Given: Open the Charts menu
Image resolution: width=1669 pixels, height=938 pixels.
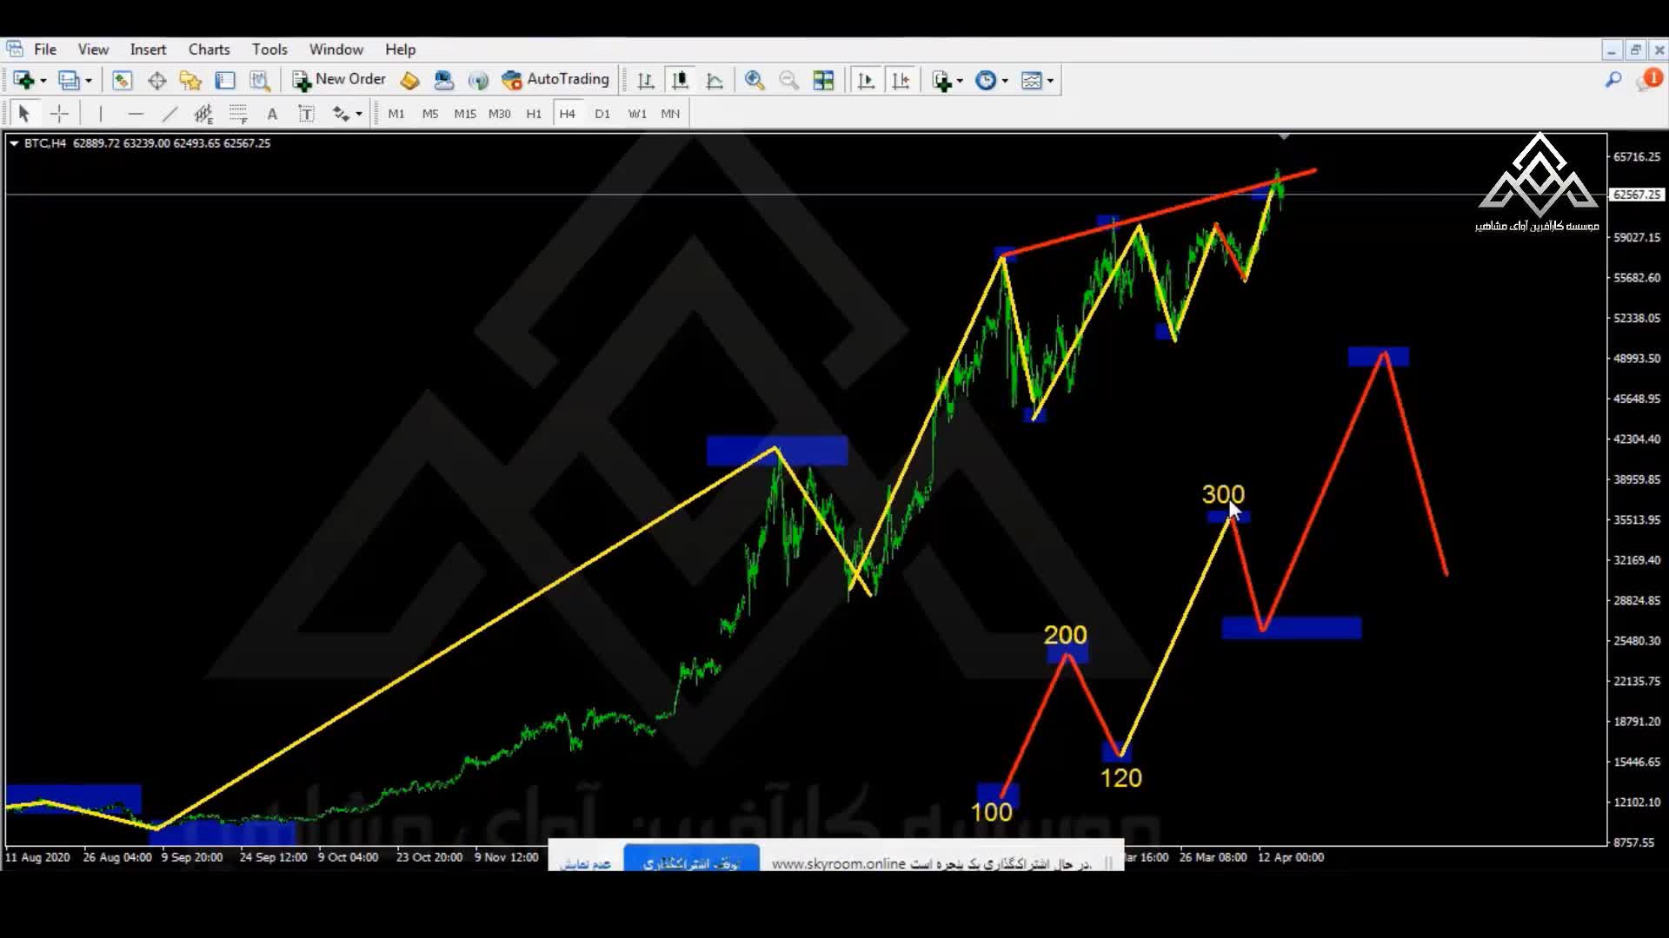Looking at the screenshot, I should [209, 50].
